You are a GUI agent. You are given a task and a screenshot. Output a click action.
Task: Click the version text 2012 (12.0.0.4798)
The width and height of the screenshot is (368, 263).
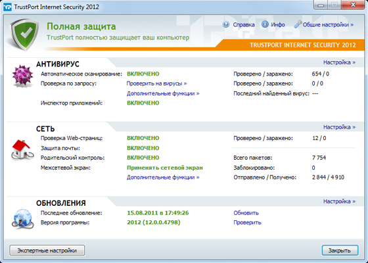pos(154,222)
